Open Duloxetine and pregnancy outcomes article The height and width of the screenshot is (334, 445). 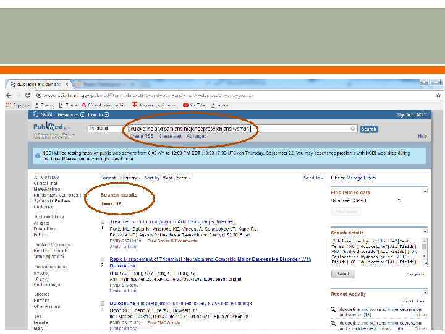(180, 304)
